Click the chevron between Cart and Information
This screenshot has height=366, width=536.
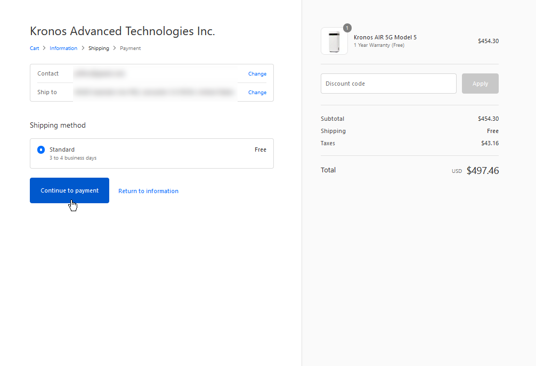coord(44,48)
